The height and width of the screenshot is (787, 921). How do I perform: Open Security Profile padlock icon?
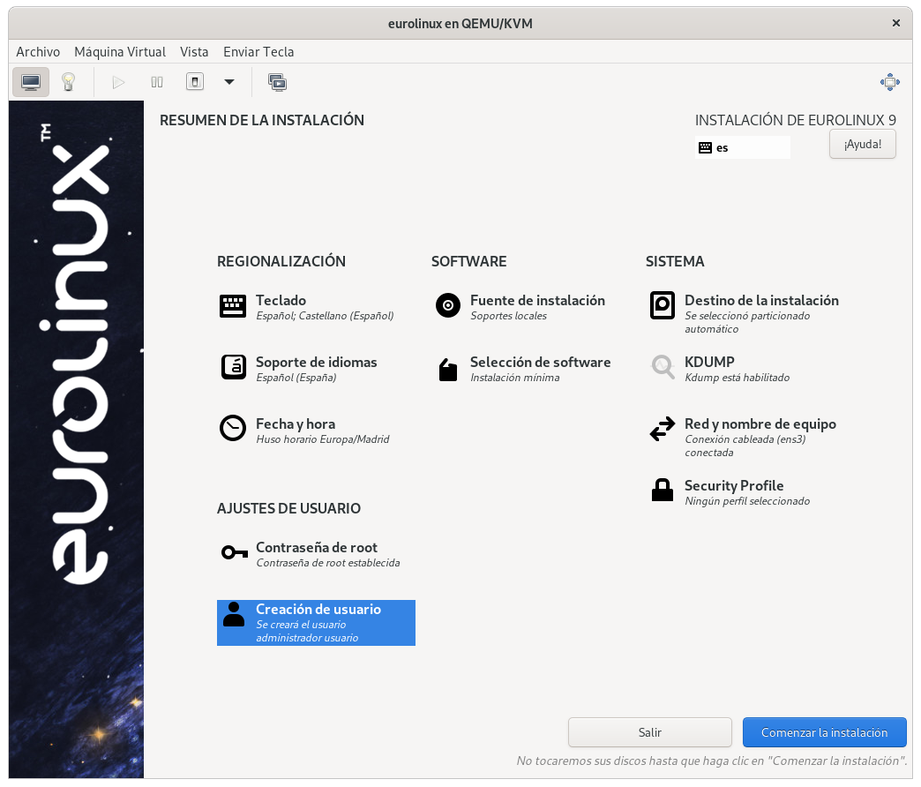point(663,491)
